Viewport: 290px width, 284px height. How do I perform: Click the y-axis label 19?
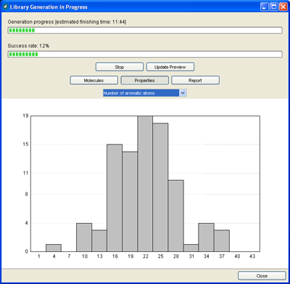point(25,115)
